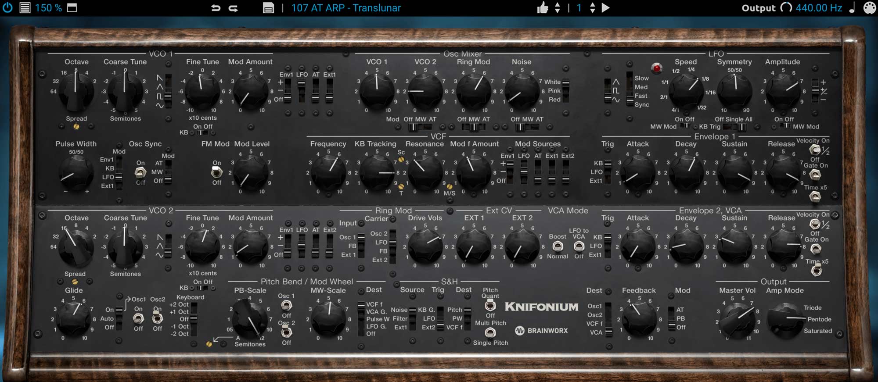Click the 440.00 Hz tuning value

point(819,8)
